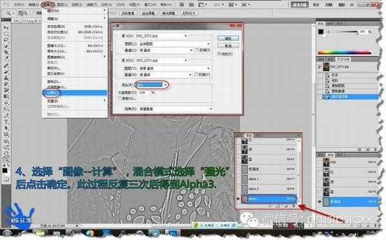Image resolution: width=386 pixels, height=240 pixels.
Task: Check 反相(I) for source 1
Action: 198,50
